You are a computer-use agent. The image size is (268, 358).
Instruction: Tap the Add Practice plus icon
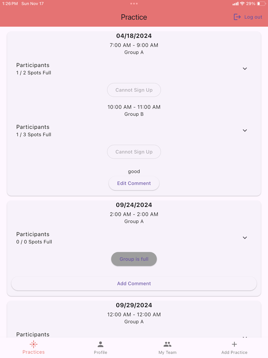click(x=234, y=344)
